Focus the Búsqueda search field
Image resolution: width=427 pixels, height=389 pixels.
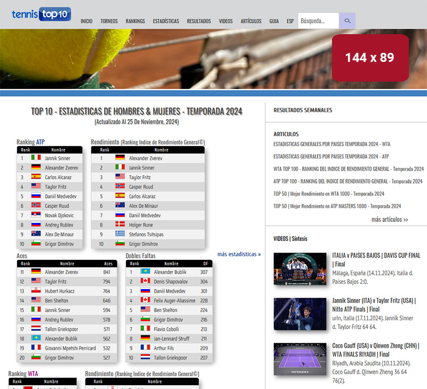click(x=318, y=21)
